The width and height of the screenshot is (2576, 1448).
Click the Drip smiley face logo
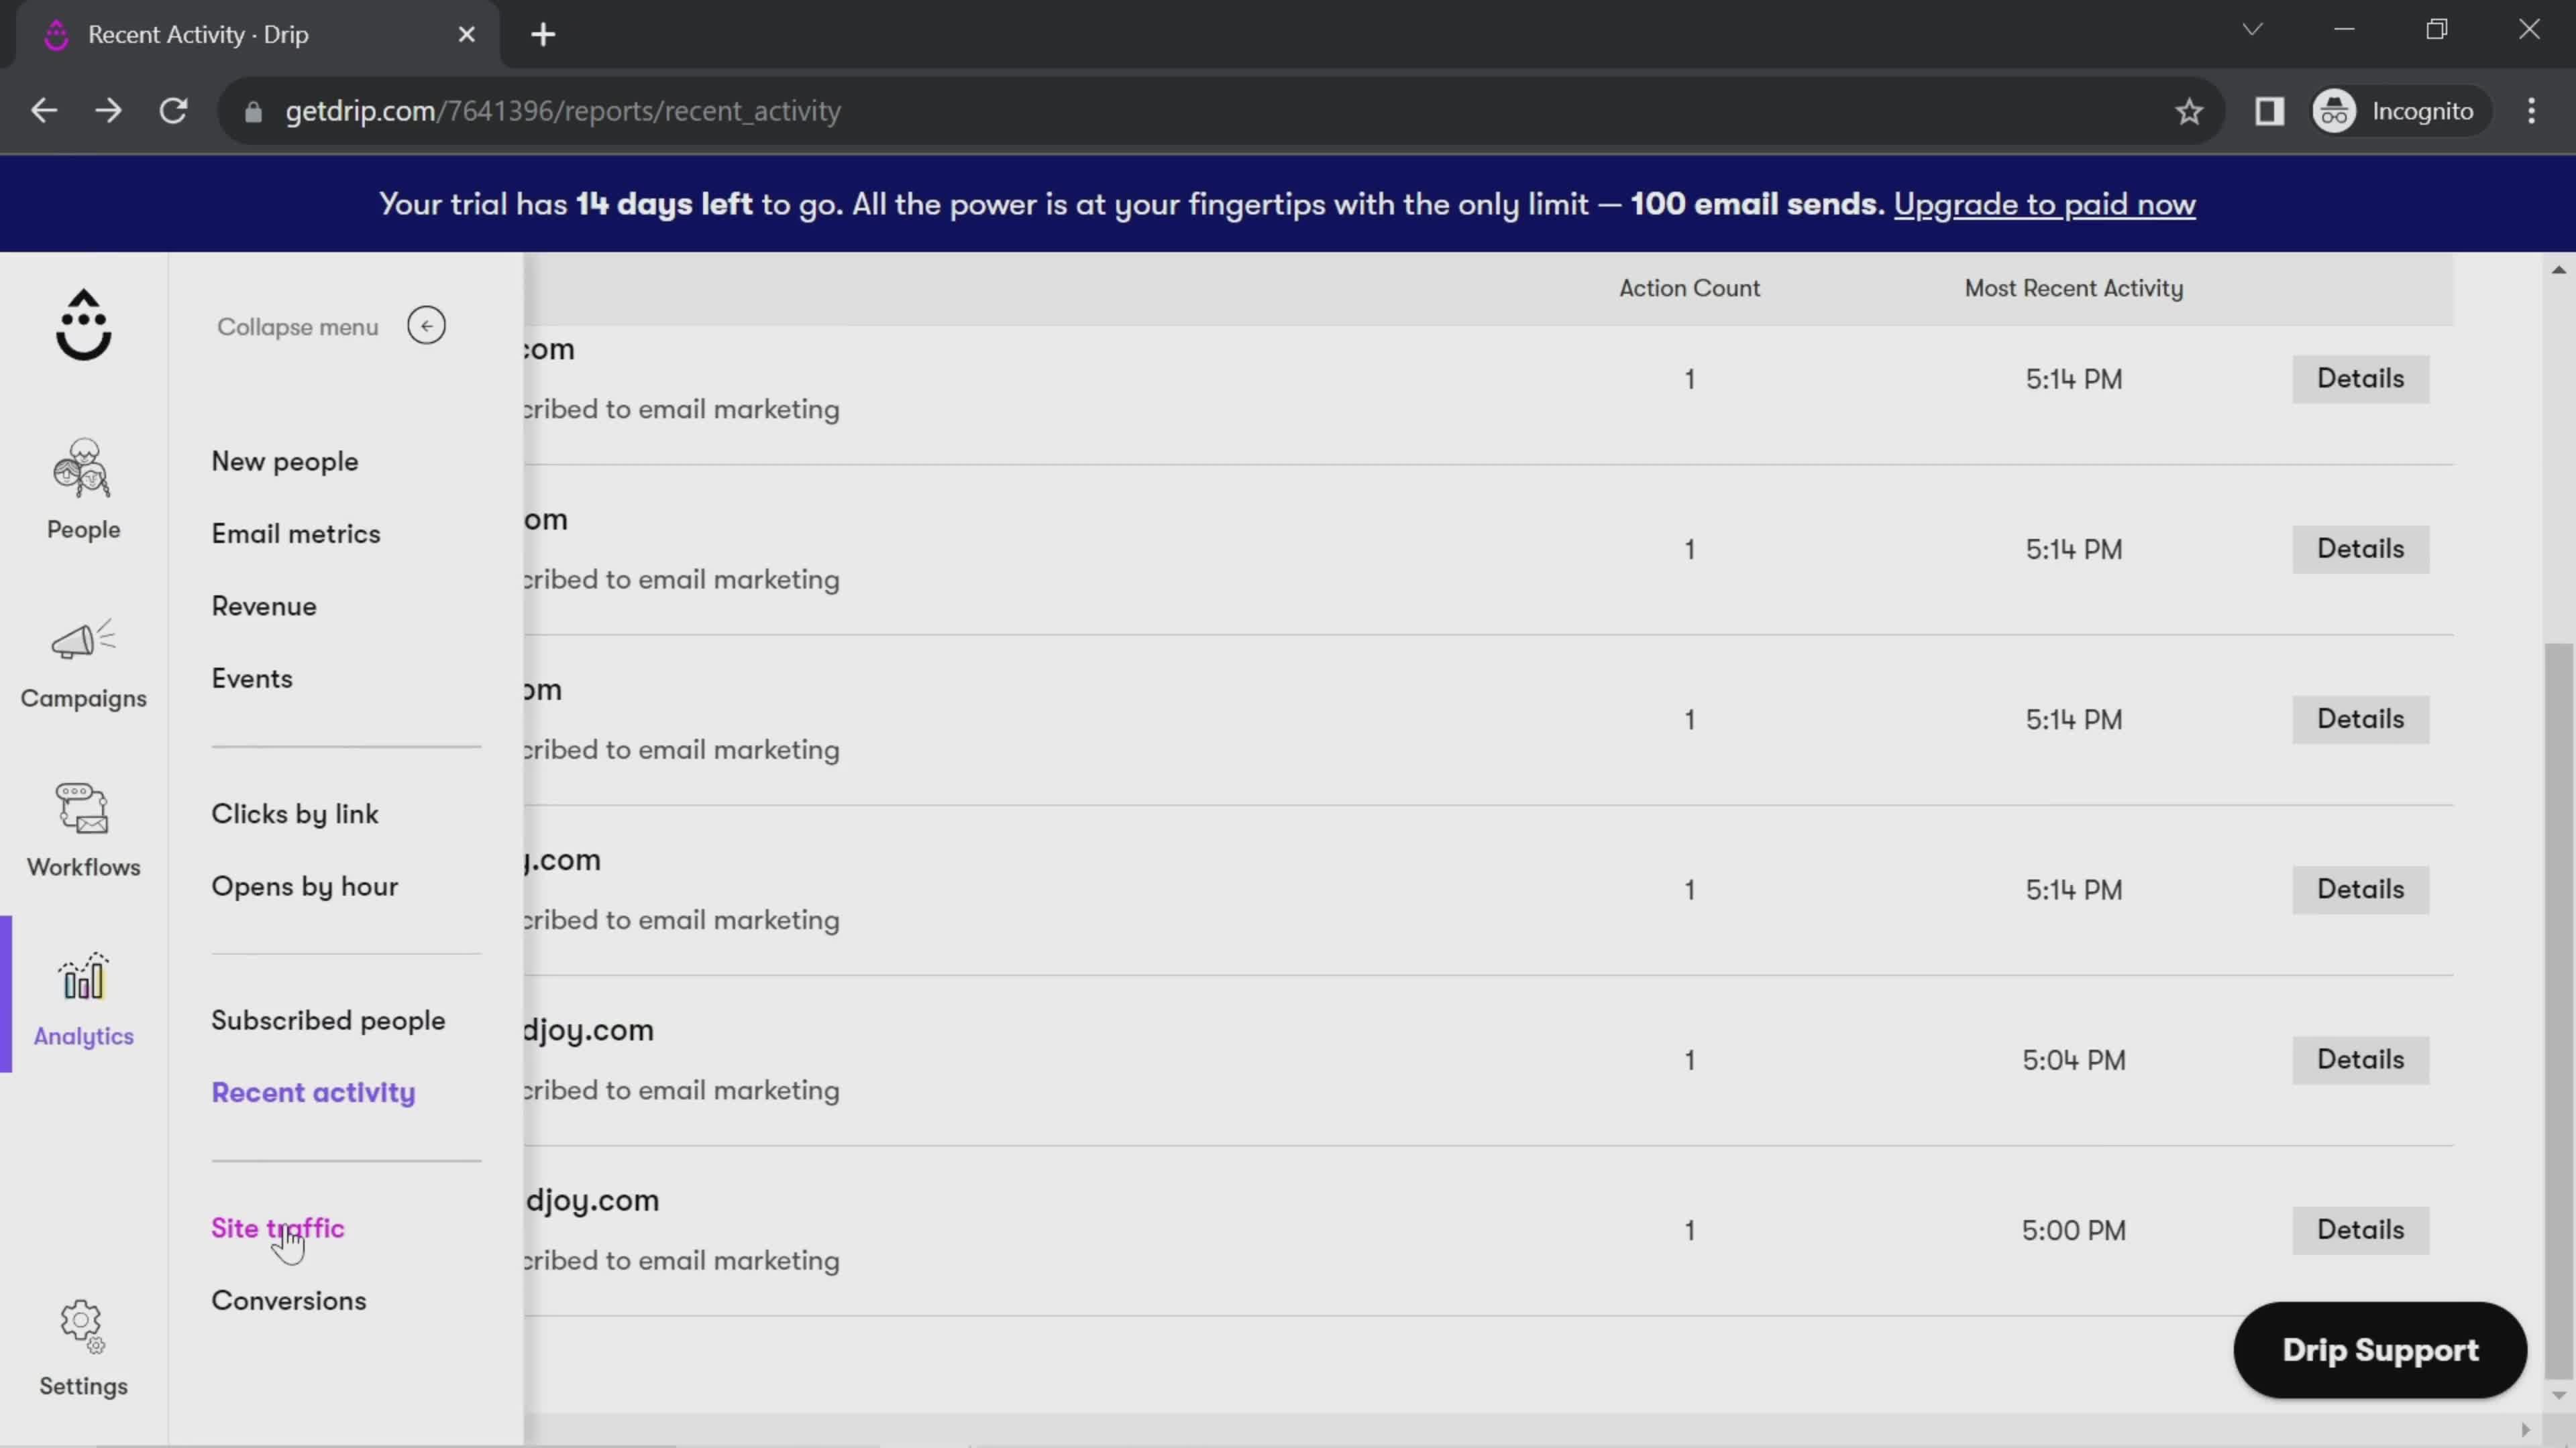coord(83,325)
